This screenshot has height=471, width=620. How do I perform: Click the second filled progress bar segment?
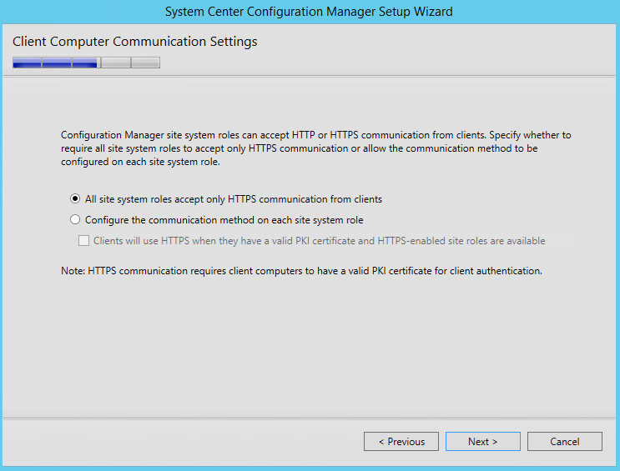click(57, 63)
